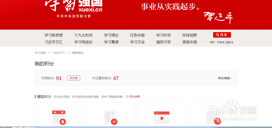Screen dimensions: 272x128
Task: Click the 我的积分 breadcrumb text
Action: coord(78,53)
